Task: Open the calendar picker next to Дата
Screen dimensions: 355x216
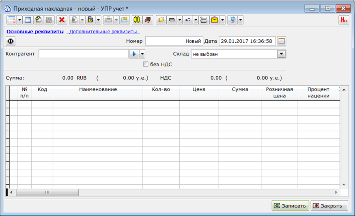Action: coord(282,41)
